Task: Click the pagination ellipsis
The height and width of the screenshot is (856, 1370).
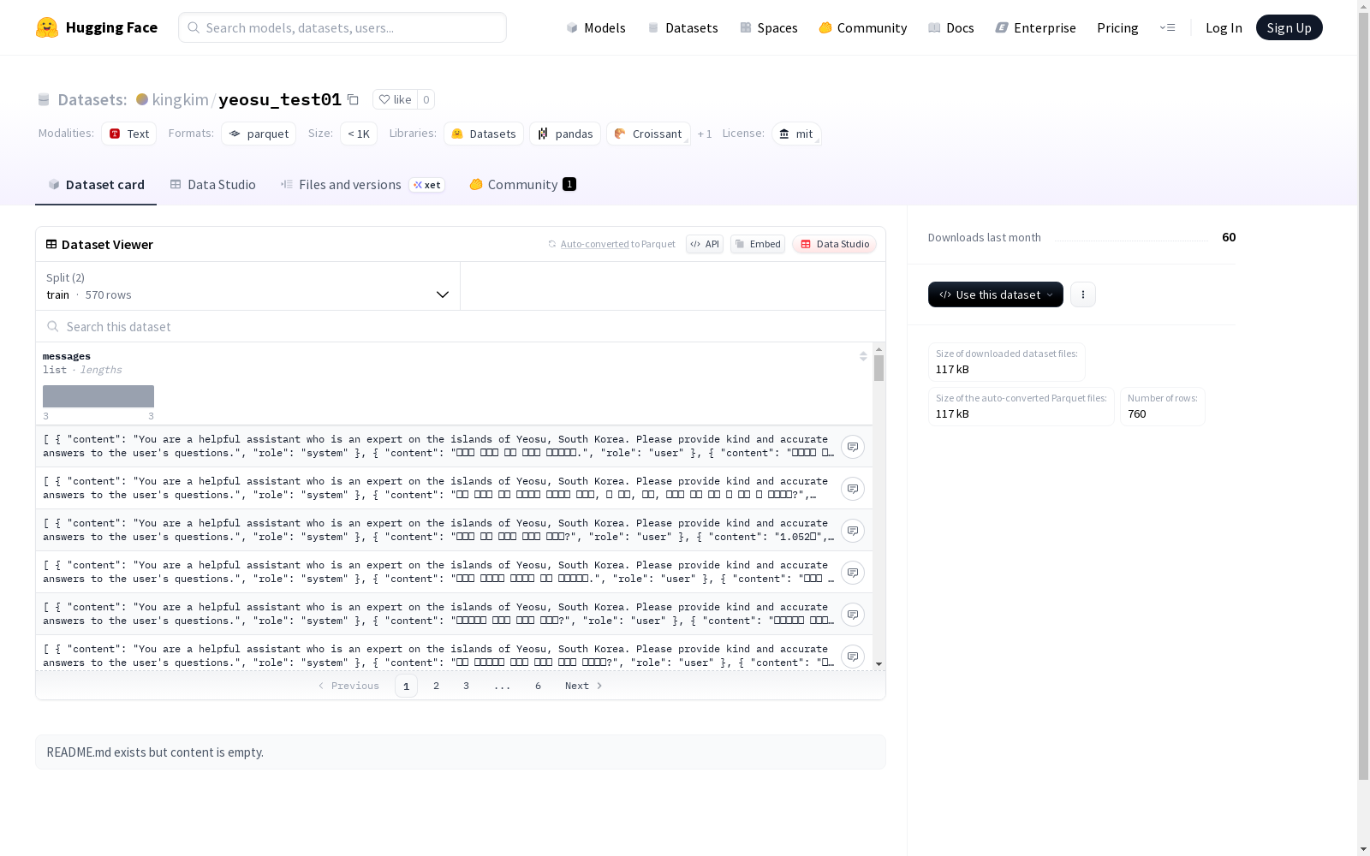Action: 503,686
